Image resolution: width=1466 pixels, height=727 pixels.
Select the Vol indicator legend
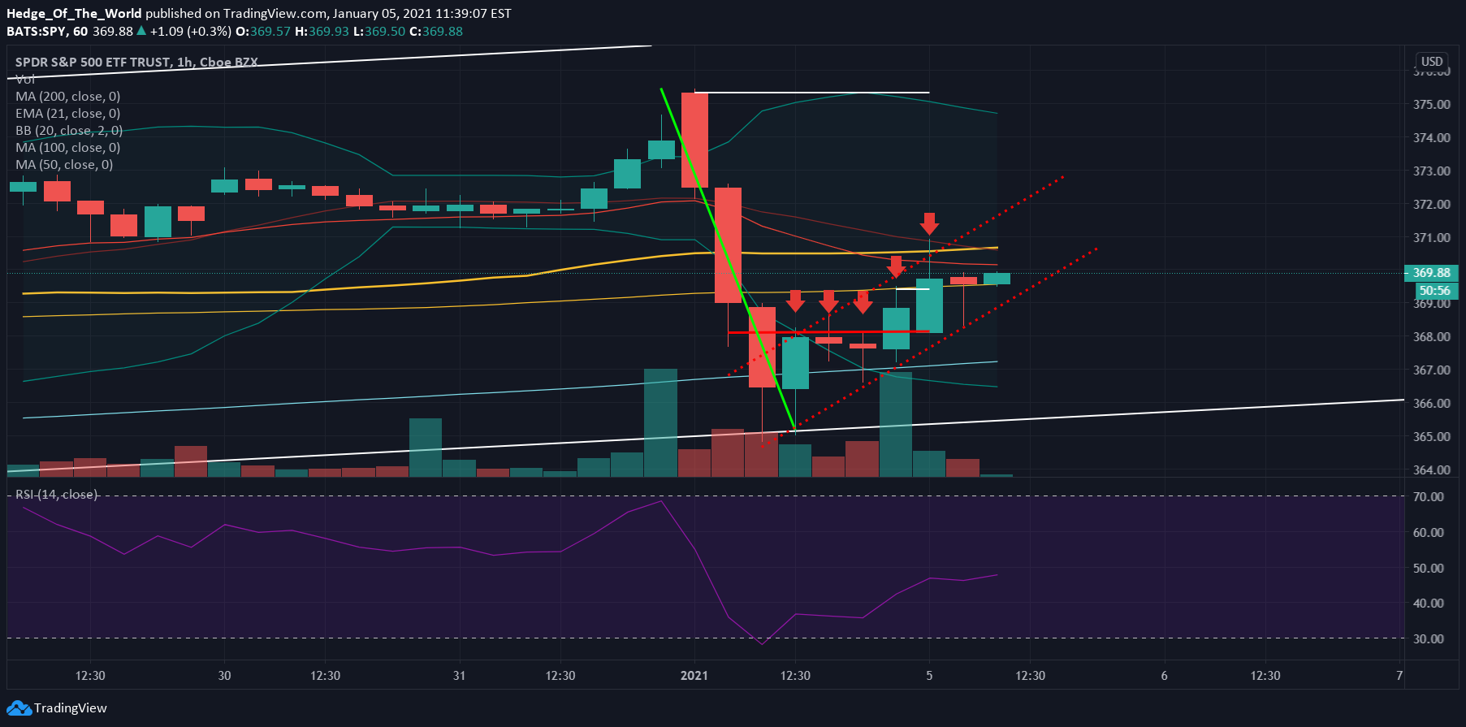pos(25,79)
